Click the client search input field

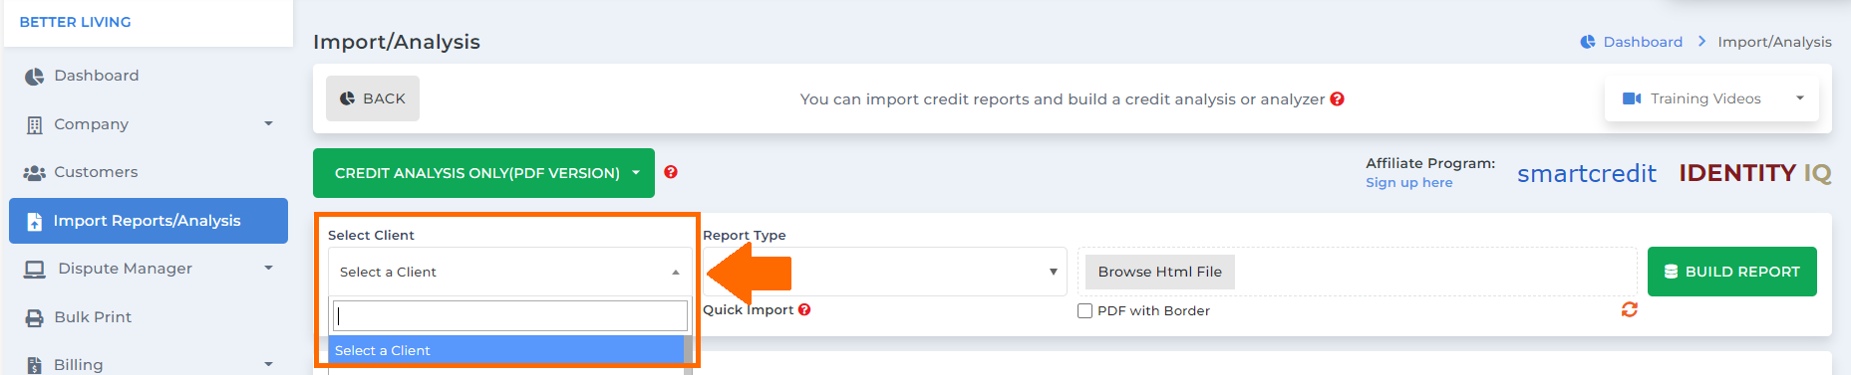(x=510, y=316)
